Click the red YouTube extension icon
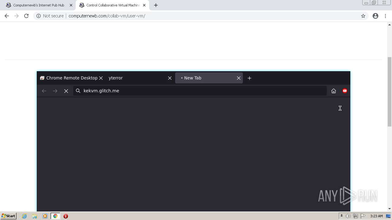Viewport: 392px width, 220px height. coord(345,91)
